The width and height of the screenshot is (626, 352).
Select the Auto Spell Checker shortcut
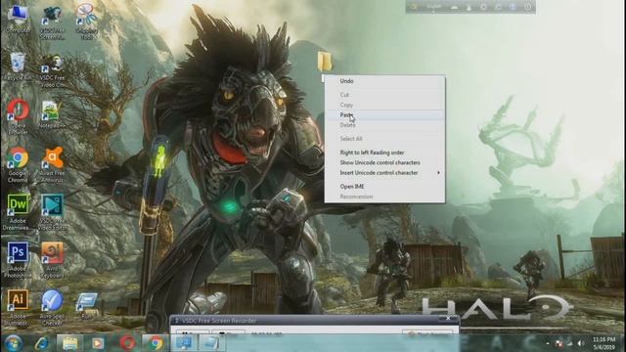click(52, 307)
